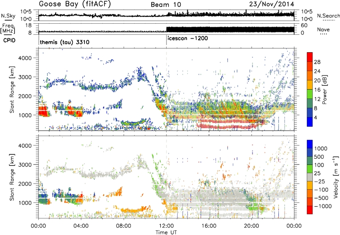Click the 'N.Search' legend label
The height and width of the screenshot is (235, 340).
328,16
